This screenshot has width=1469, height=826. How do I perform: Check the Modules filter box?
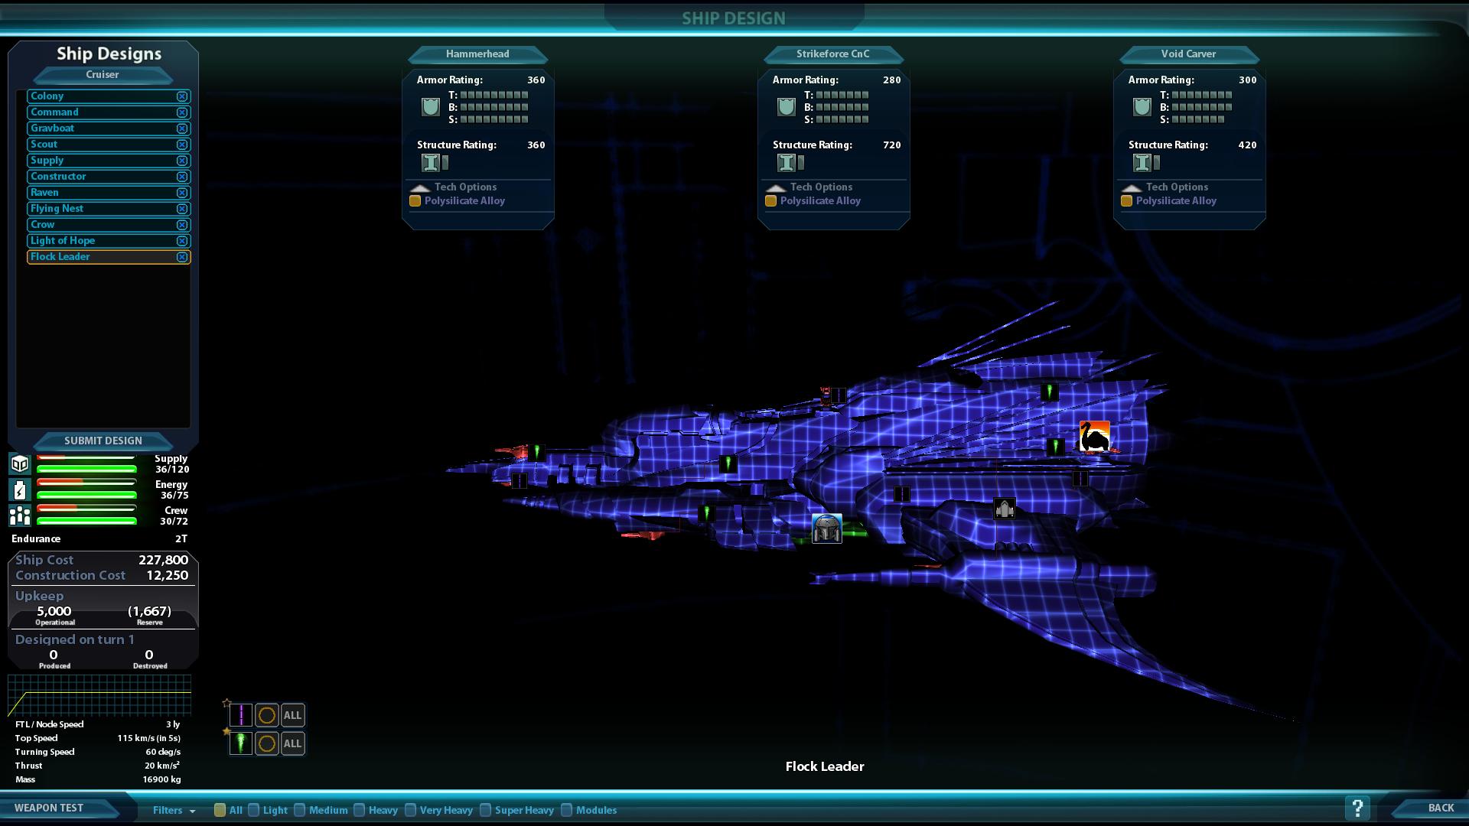click(x=567, y=810)
